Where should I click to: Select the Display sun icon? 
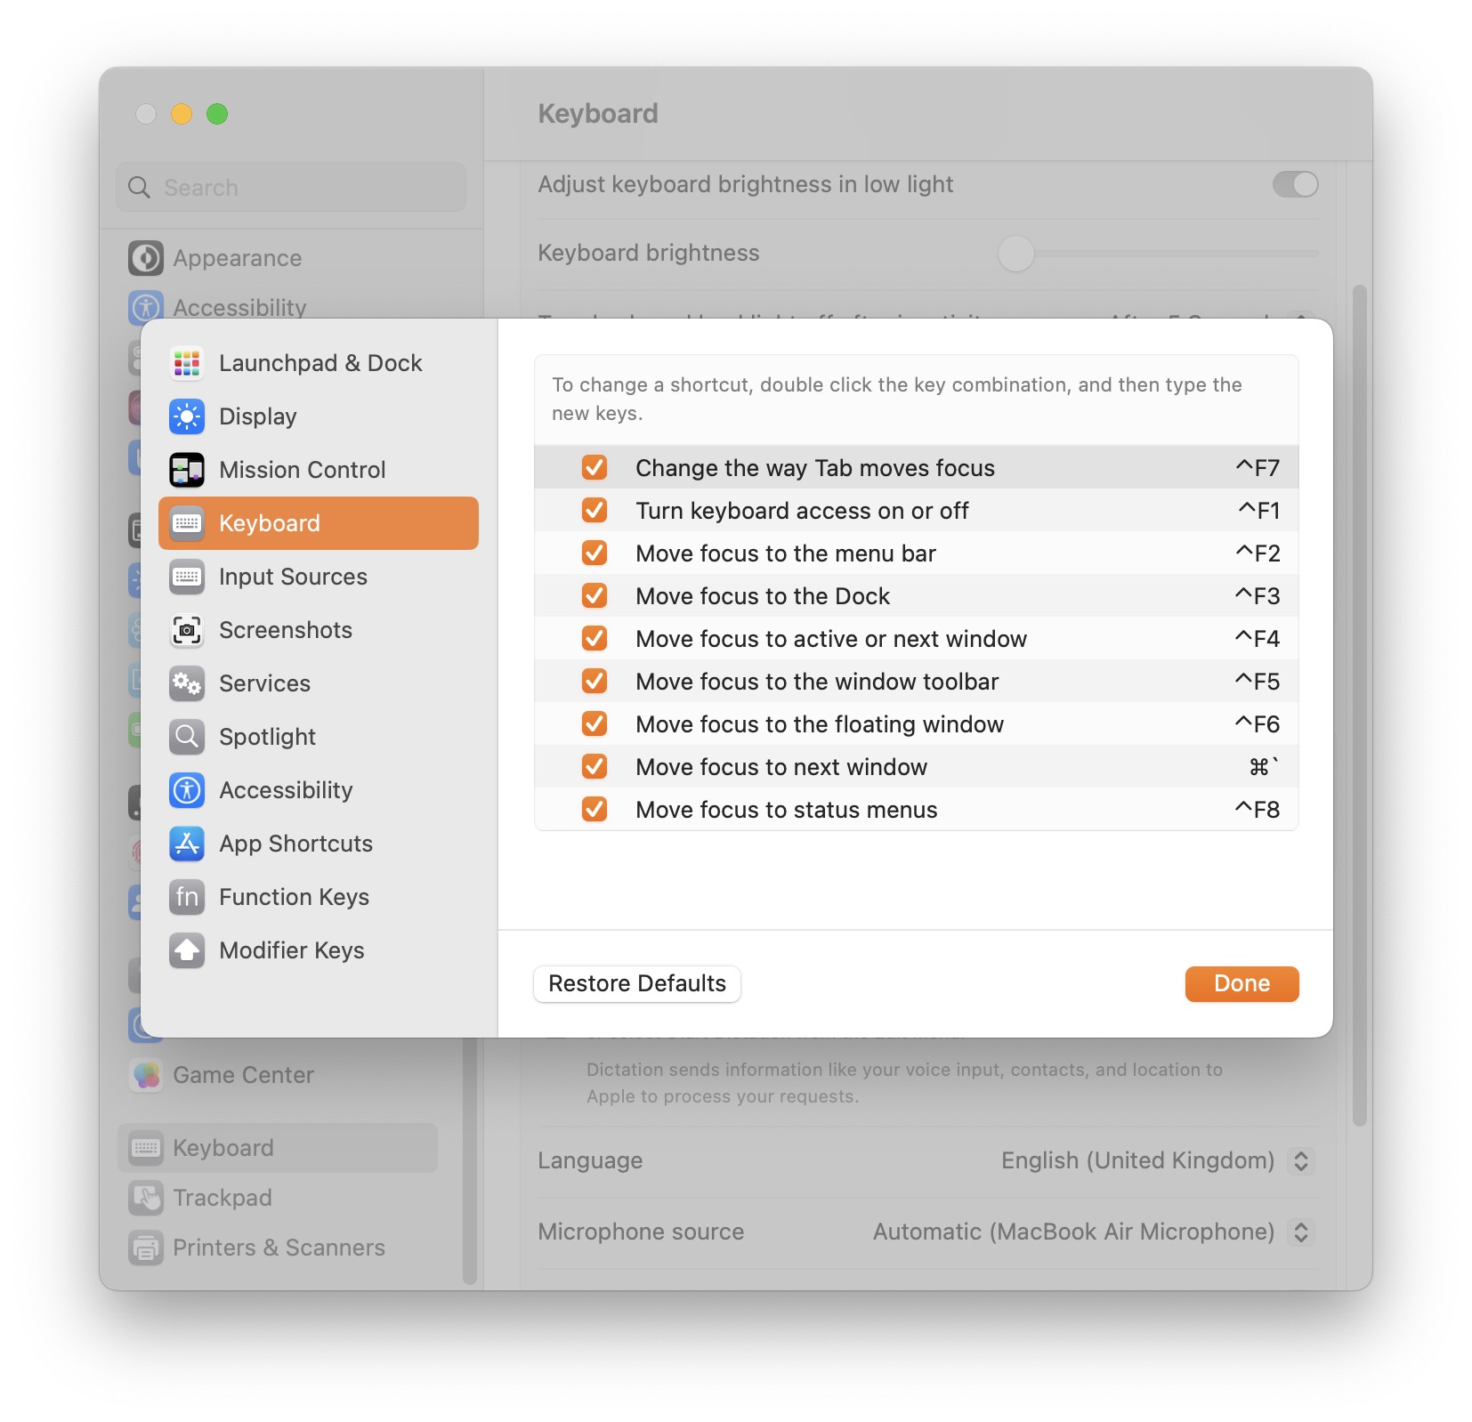coord(187,416)
